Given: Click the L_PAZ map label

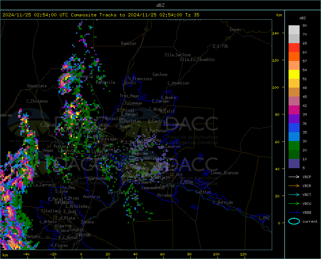Looking at the screenshot, I should pyautogui.click(x=264, y=218).
